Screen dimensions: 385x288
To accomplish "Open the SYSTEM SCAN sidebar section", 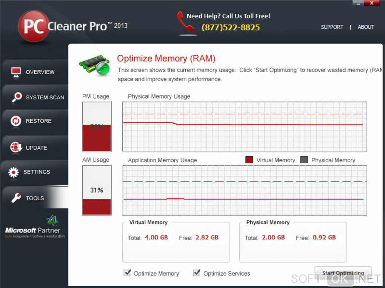I will point(35,97).
